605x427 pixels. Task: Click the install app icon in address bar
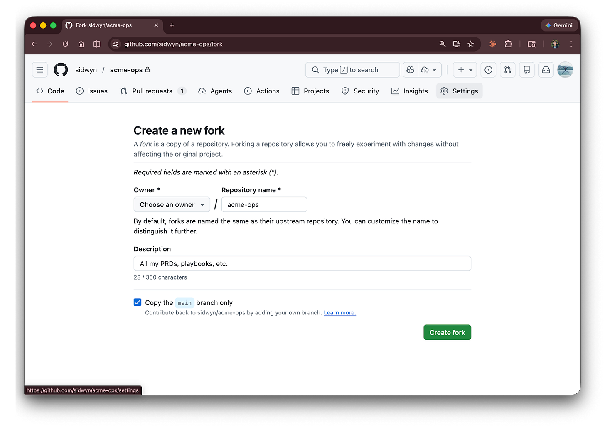pyautogui.click(x=457, y=44)
